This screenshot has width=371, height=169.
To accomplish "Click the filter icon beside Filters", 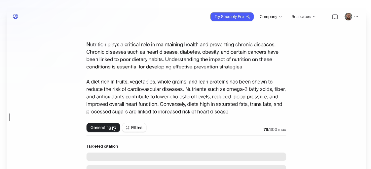I will [x=128, y=128].
